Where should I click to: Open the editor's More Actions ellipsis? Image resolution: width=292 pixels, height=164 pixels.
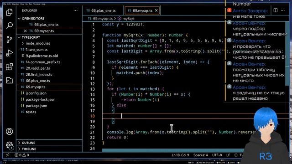tap(283, 10)
